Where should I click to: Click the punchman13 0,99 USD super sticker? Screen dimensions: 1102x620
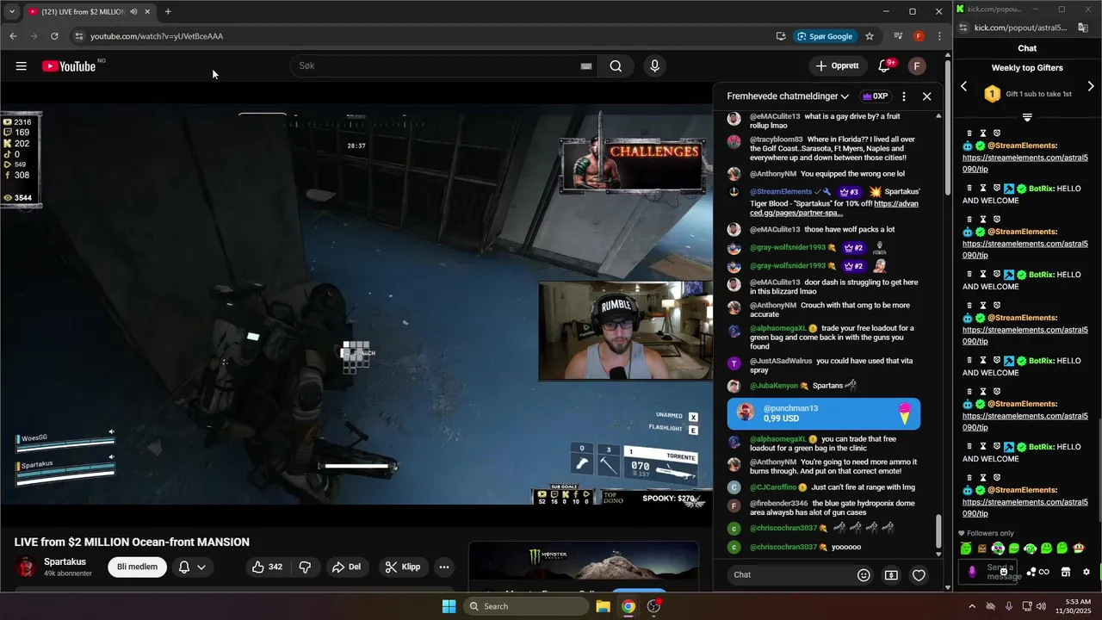[x=824, y=413]
